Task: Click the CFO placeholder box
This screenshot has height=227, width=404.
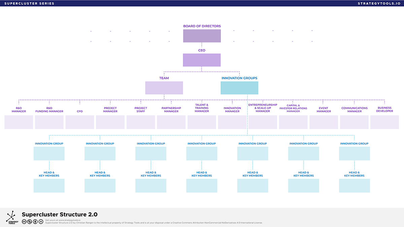Action: 80,122
